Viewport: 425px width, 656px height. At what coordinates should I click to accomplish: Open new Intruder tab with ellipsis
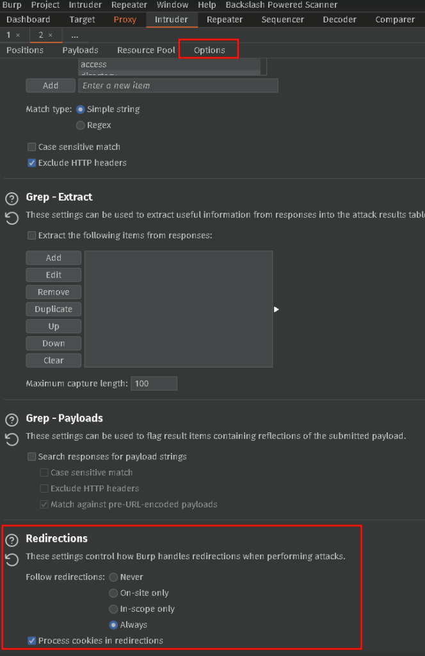[x=75, y=35]
